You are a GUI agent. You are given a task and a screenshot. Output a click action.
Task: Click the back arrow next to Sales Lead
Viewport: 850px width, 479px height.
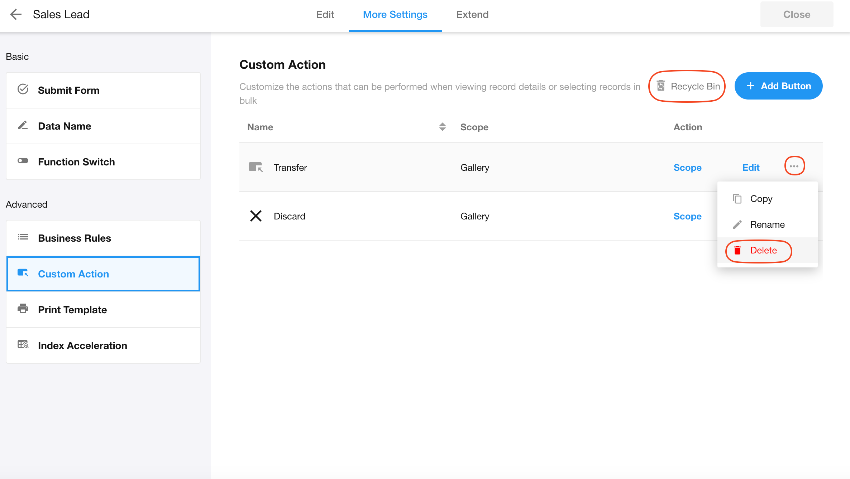point(16,14)
